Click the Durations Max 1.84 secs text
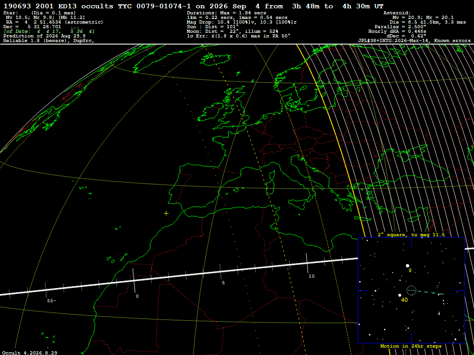This screenshot has width=474, height=355. coord(226,13)
